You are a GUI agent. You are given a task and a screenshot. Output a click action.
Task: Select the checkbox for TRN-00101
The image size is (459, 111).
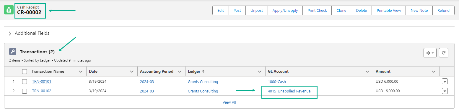pos(25,82)
